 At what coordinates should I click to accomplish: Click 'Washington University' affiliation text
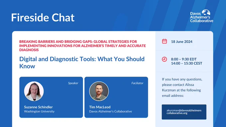click(x=39, y=111)
